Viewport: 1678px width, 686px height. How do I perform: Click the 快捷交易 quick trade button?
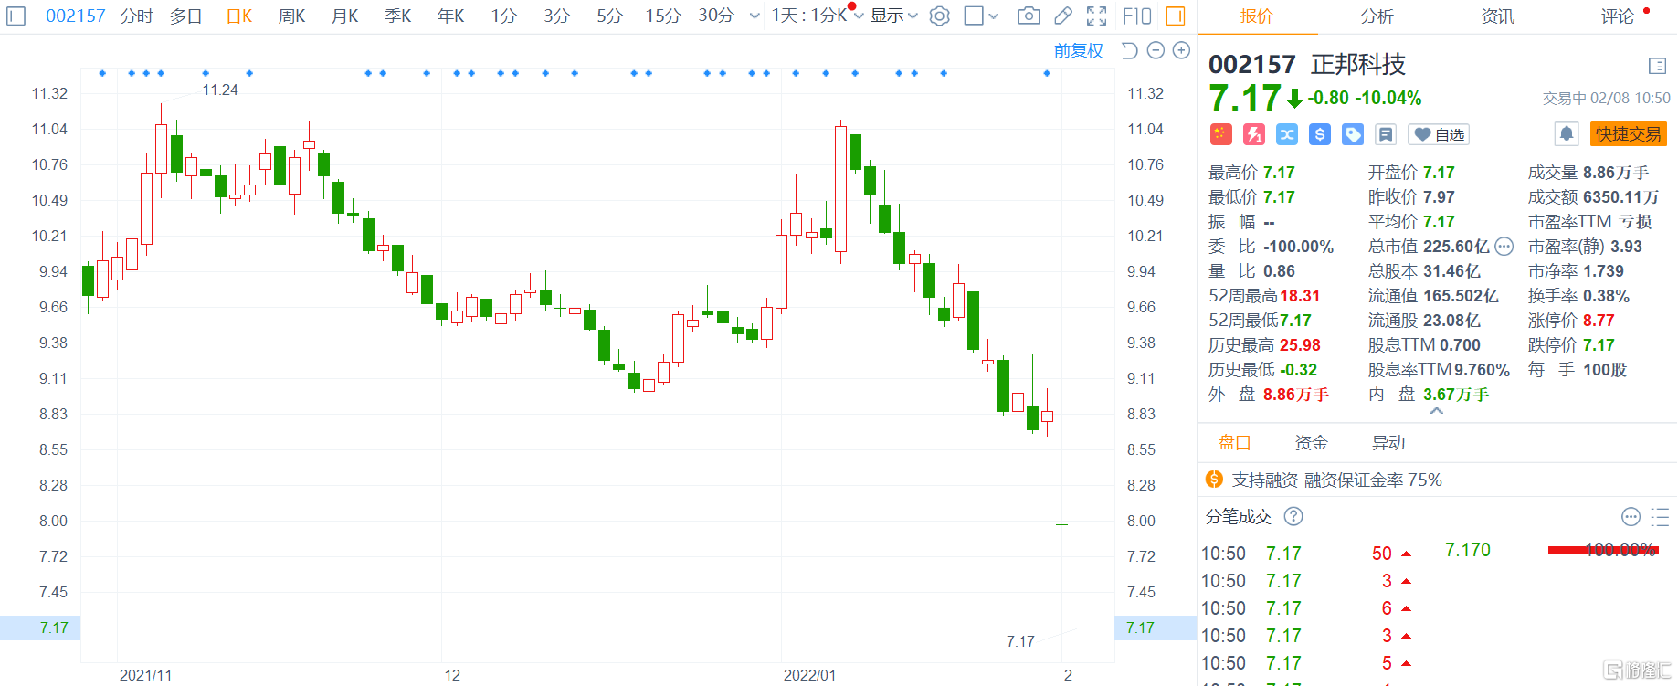point(1628,134)
